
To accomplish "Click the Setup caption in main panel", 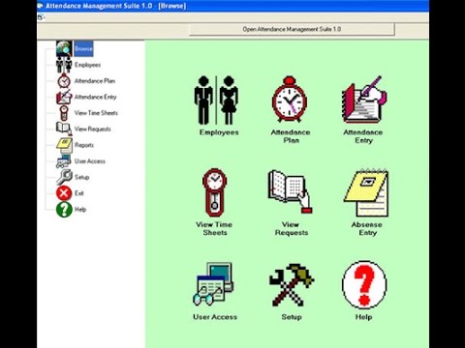I will pos(292,317).
